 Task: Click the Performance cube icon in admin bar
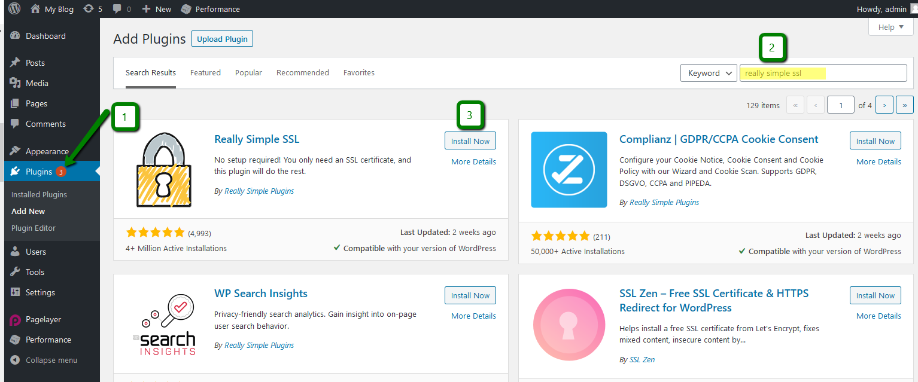tap(186, 9)
